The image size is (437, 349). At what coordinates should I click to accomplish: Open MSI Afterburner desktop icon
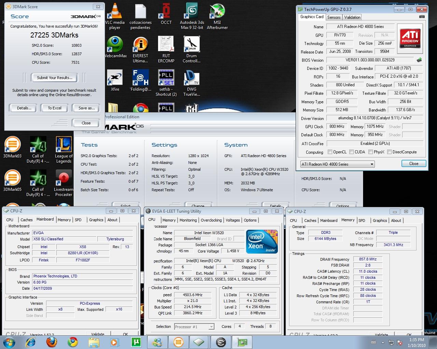pos(217,16)
